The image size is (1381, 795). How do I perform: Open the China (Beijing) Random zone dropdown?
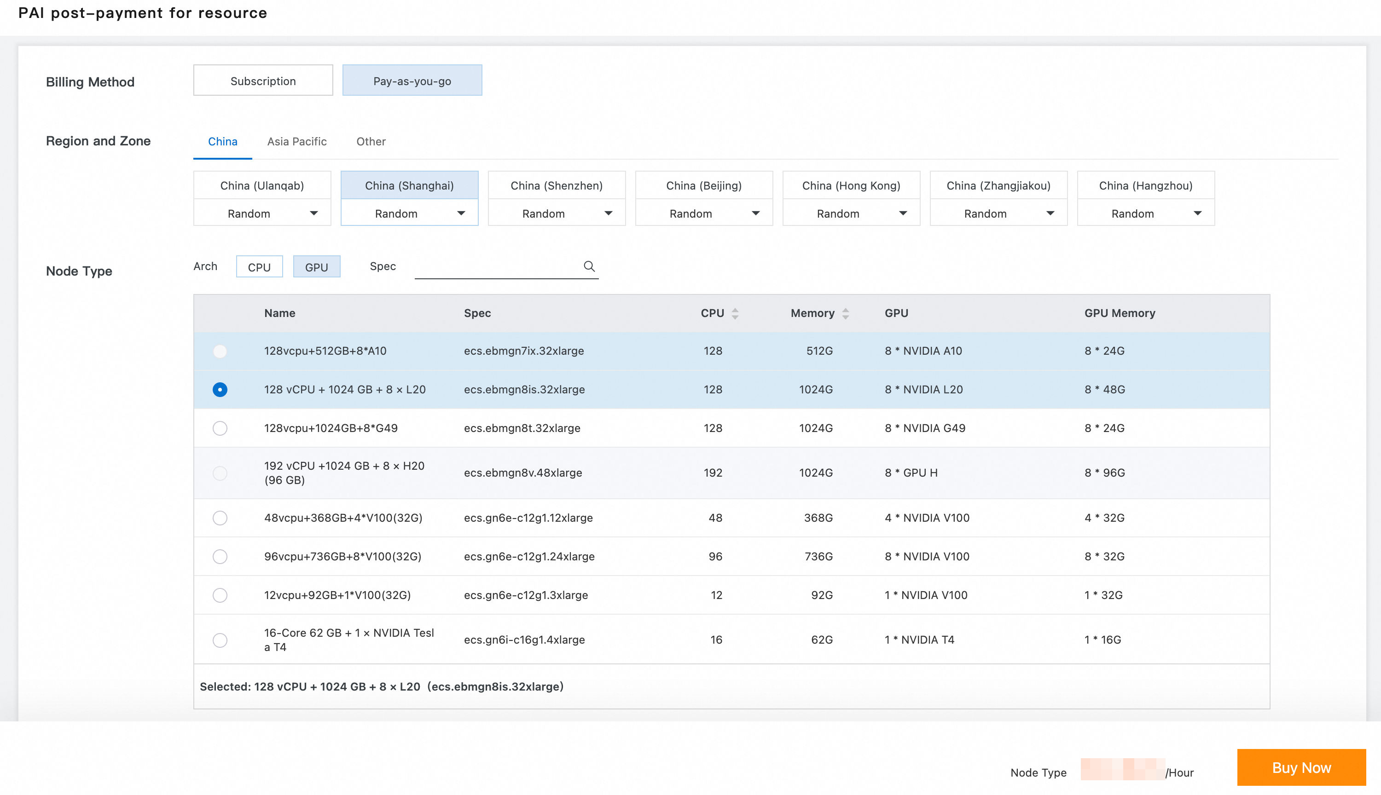point(703,213)
